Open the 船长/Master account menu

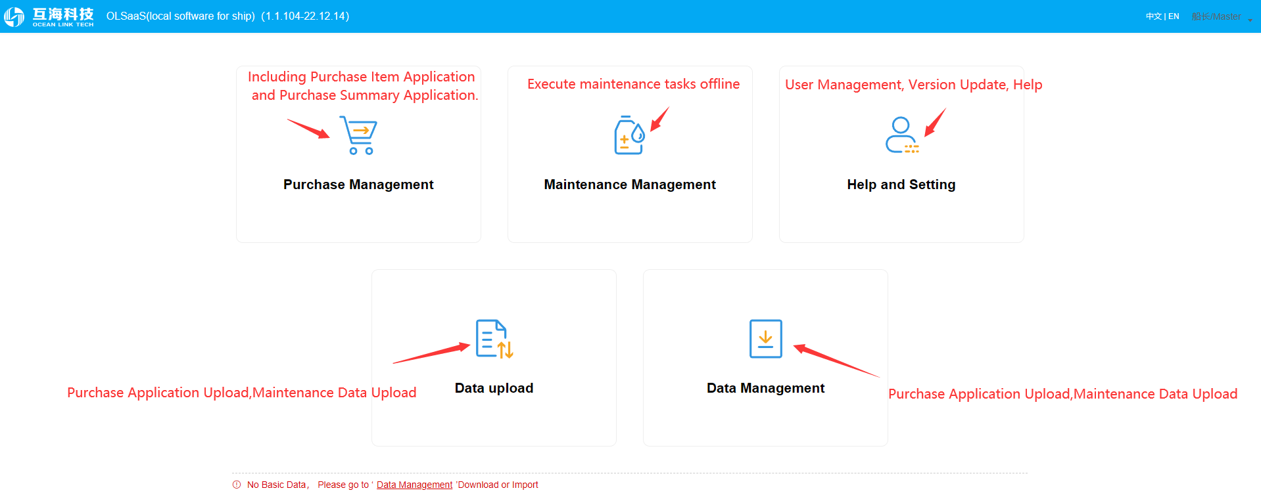coord(1216,16)
